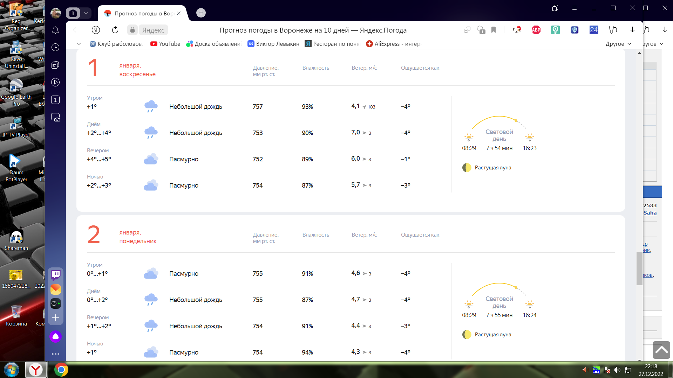Screen dimensions: 673x378
Task: Click scroll-to-top arrow button
Action: [661, 350]
